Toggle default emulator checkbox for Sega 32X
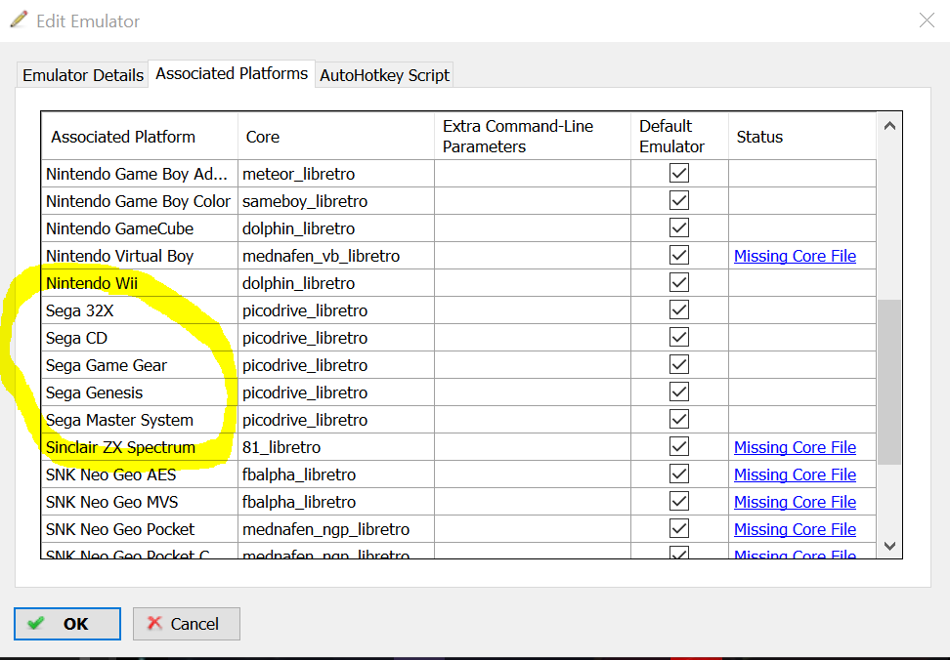950x660 pixels. click(679, 309)
